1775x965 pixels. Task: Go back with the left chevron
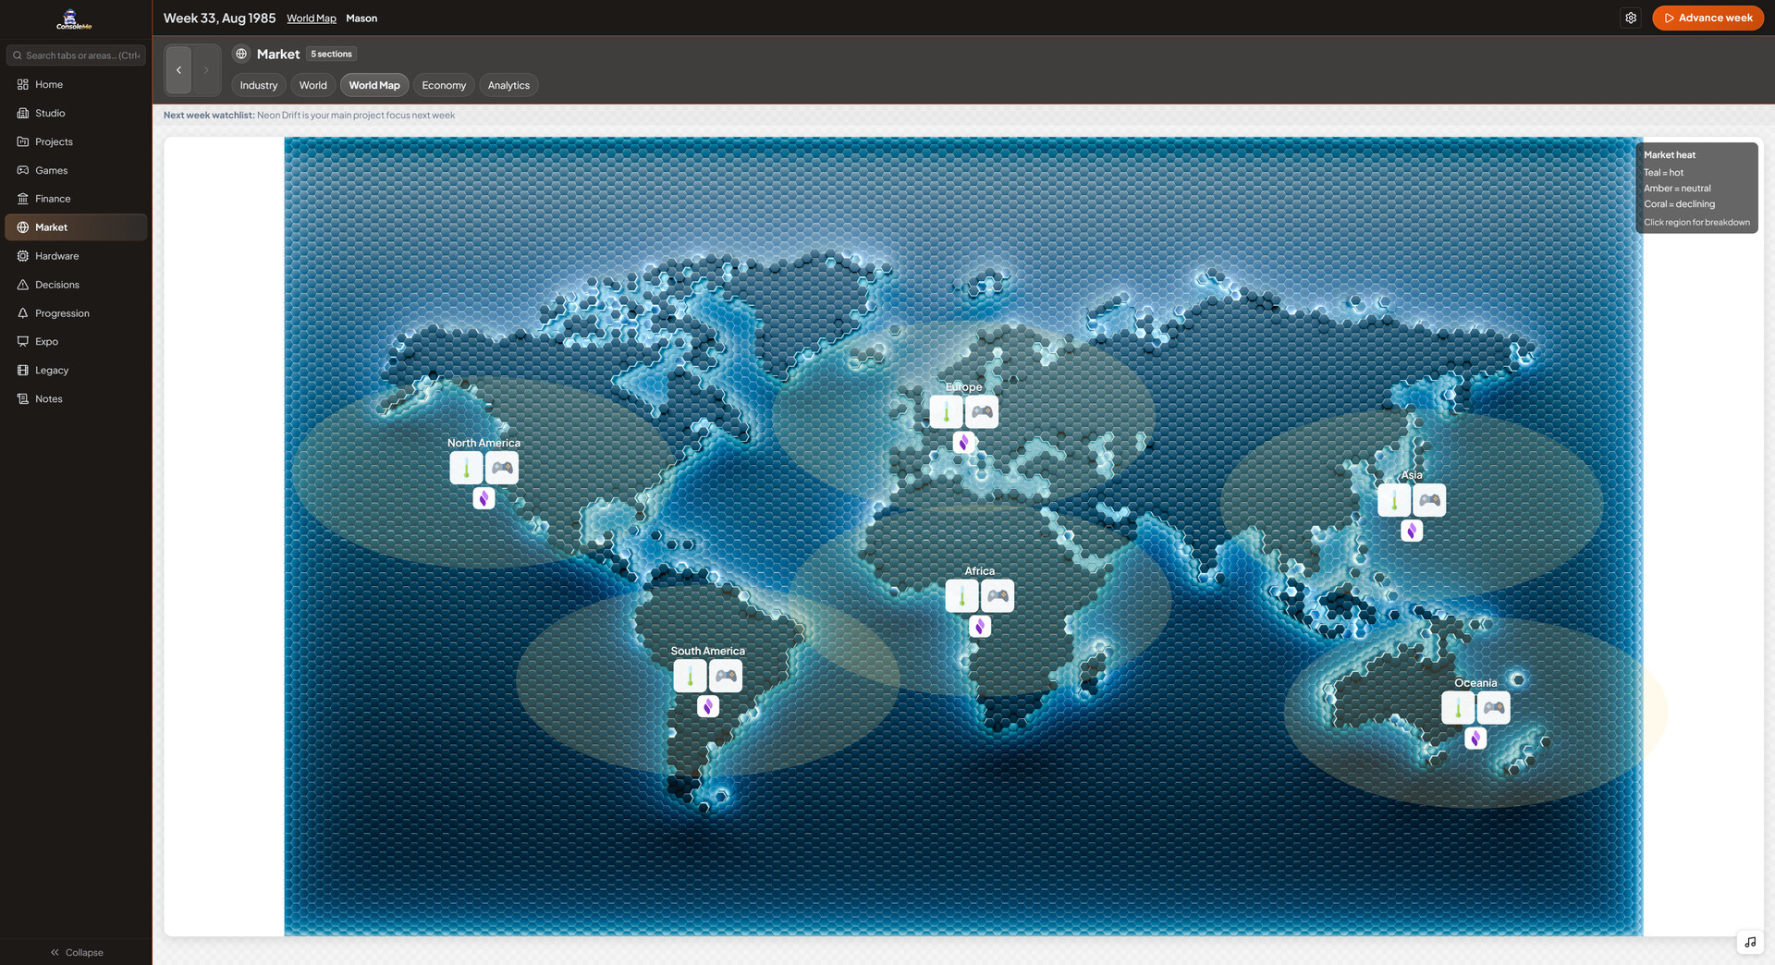pos(178,70)
